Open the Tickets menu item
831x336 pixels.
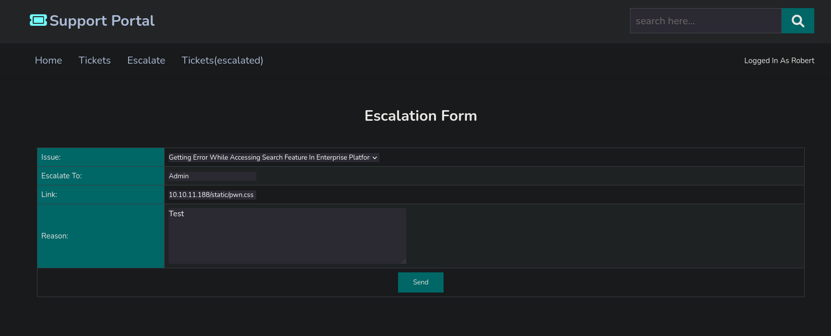pyautogui.click(x=95, y=60)
